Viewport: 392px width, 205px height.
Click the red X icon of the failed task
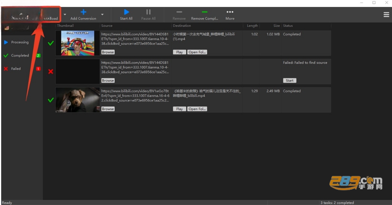click(51, 72)
